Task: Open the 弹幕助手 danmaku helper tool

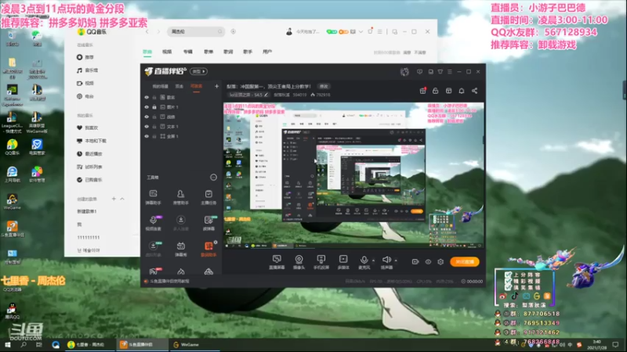Action: tap(153, 197)
